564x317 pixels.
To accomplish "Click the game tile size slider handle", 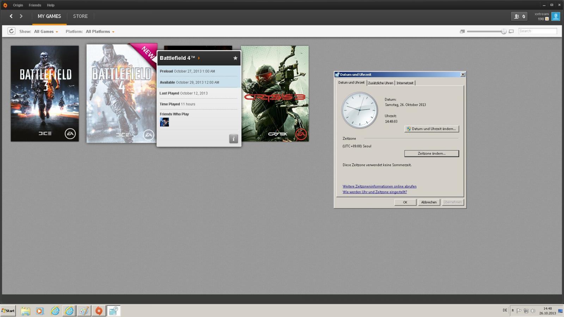I will coord(504,31).
